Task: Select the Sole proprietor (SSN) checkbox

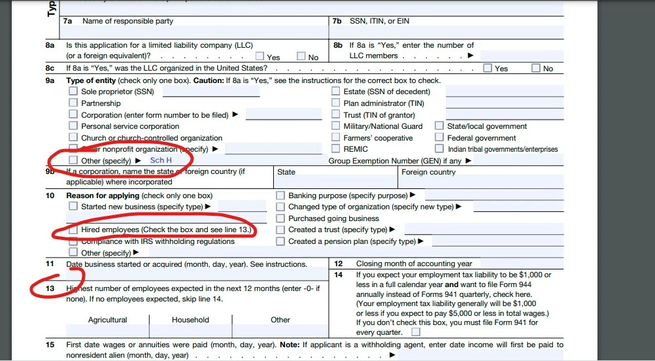Action: pos(73,91)
